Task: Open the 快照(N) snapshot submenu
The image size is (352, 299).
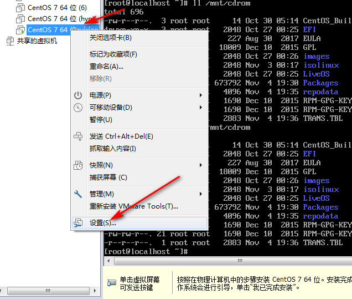Action: pos(139,165)
